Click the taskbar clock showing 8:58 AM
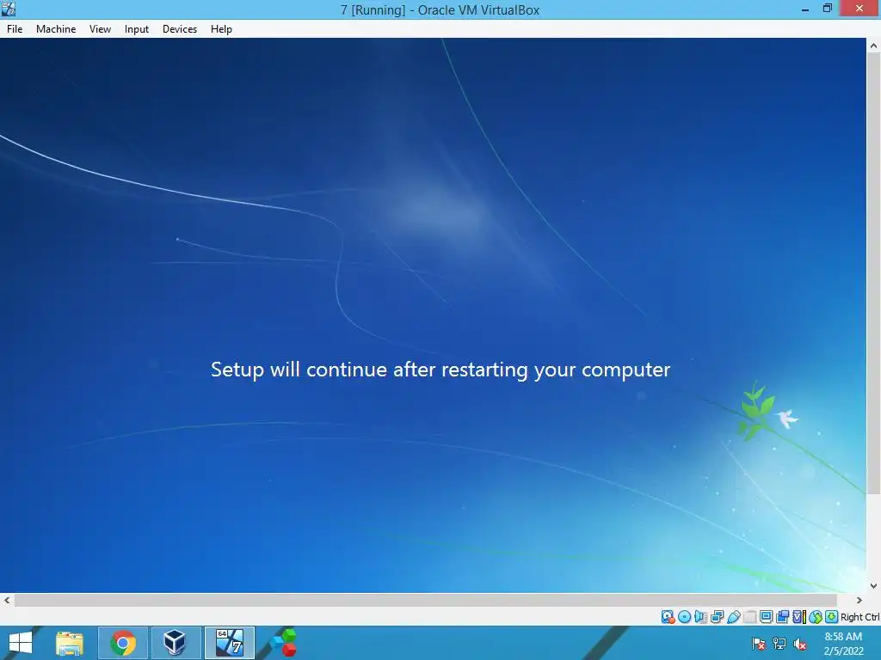Screen dimensions: 881x660 click(843, 644)
